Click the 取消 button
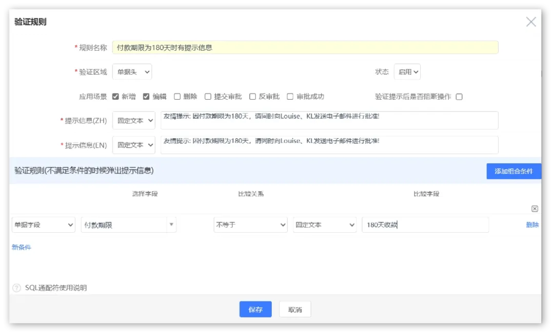Screen dimensions: 554x335 pyautogui.click(x=295, y=309)
